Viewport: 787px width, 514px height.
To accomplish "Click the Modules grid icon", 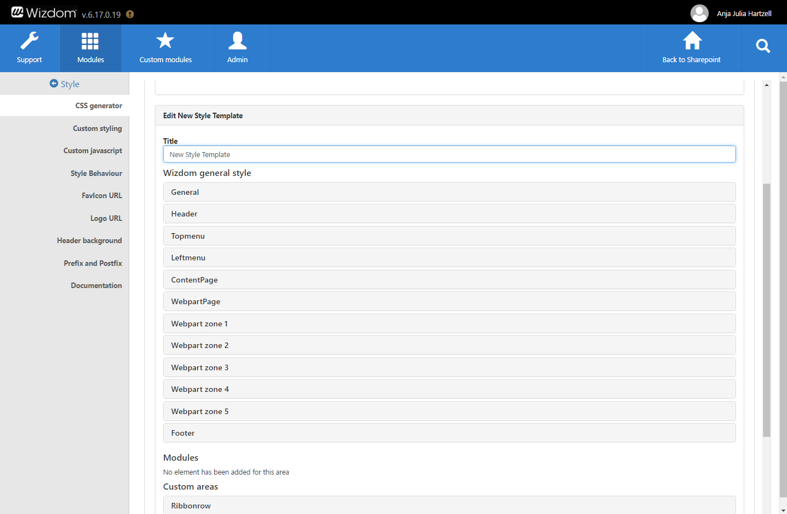I will pyautogui.click(x=90, y=41).
